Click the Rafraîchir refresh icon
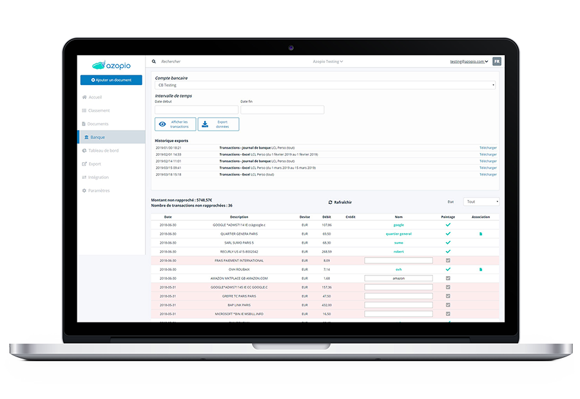 click(330, 201)
